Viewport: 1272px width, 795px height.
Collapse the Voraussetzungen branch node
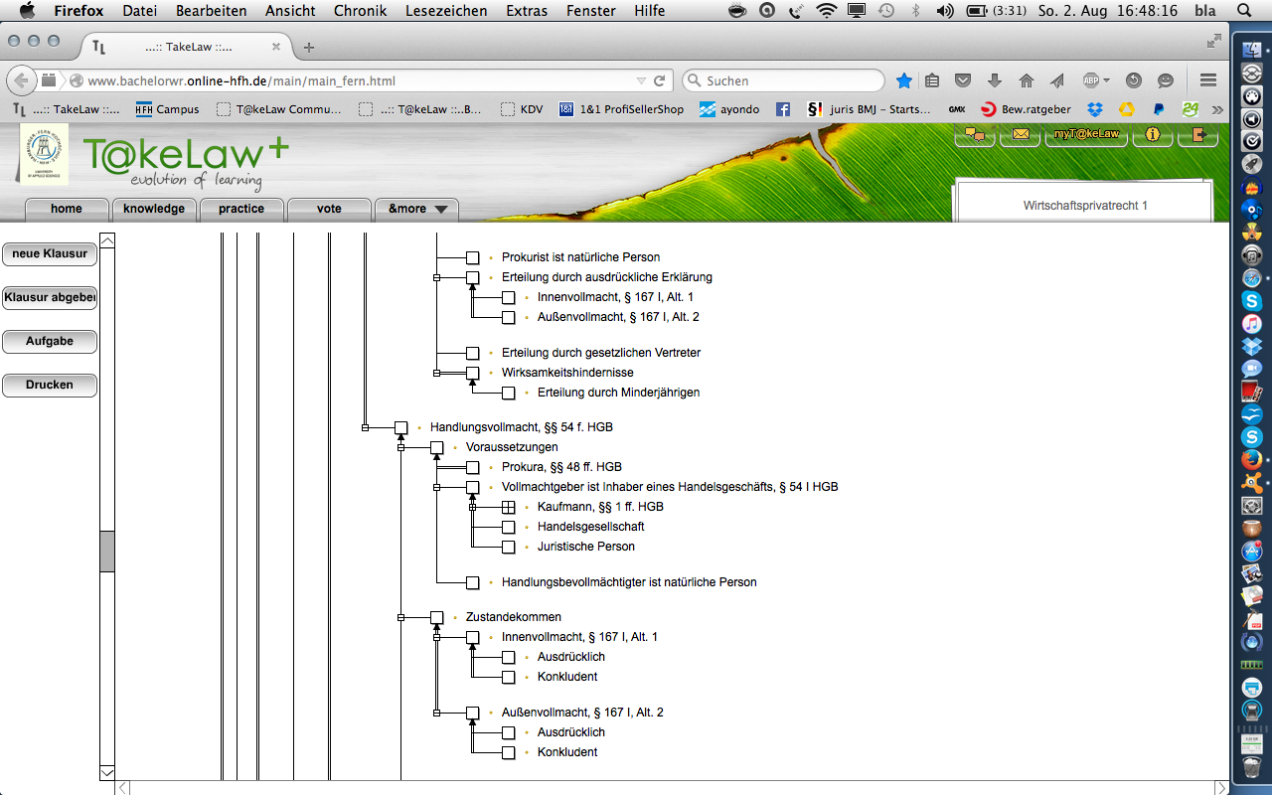[x=401, y=448]
